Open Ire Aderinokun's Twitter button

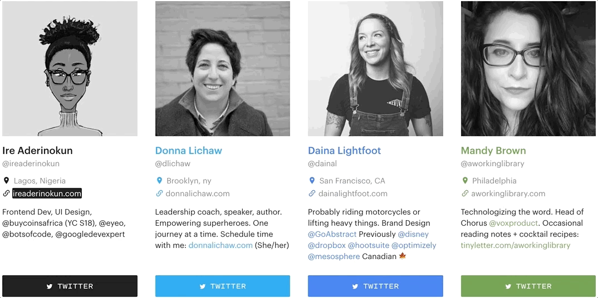(70, 286)
